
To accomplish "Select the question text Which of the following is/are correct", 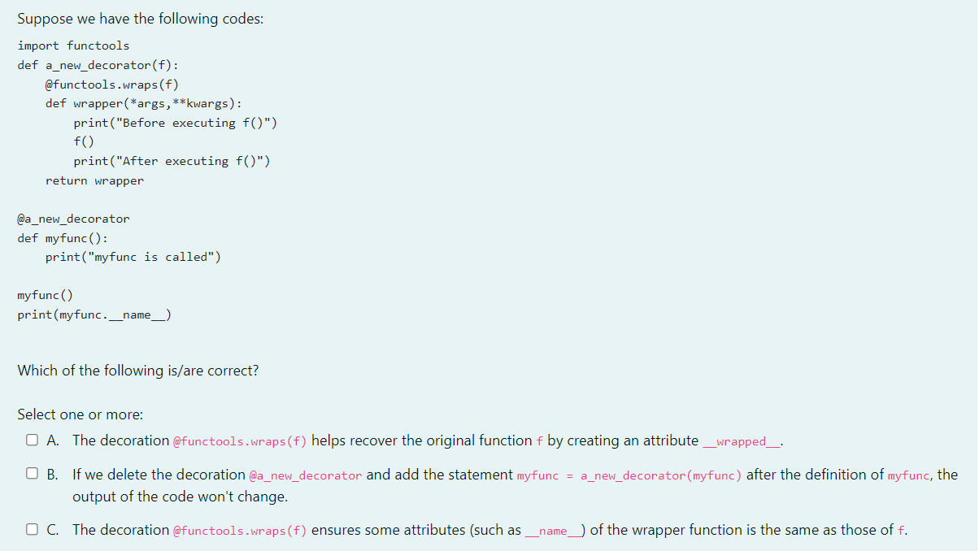I will [x=137, y=371].
